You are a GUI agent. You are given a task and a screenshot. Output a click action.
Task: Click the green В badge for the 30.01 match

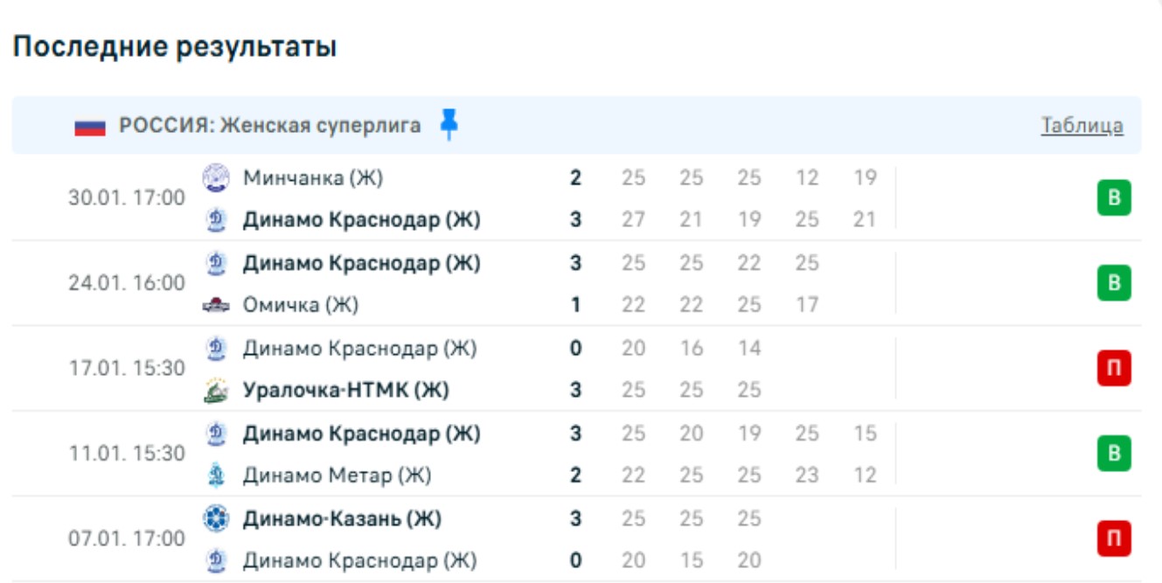click(1114, 198)
